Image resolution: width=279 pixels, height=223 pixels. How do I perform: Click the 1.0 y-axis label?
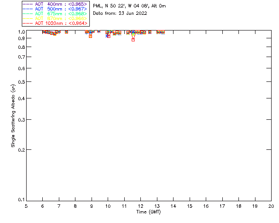[21, 32]
